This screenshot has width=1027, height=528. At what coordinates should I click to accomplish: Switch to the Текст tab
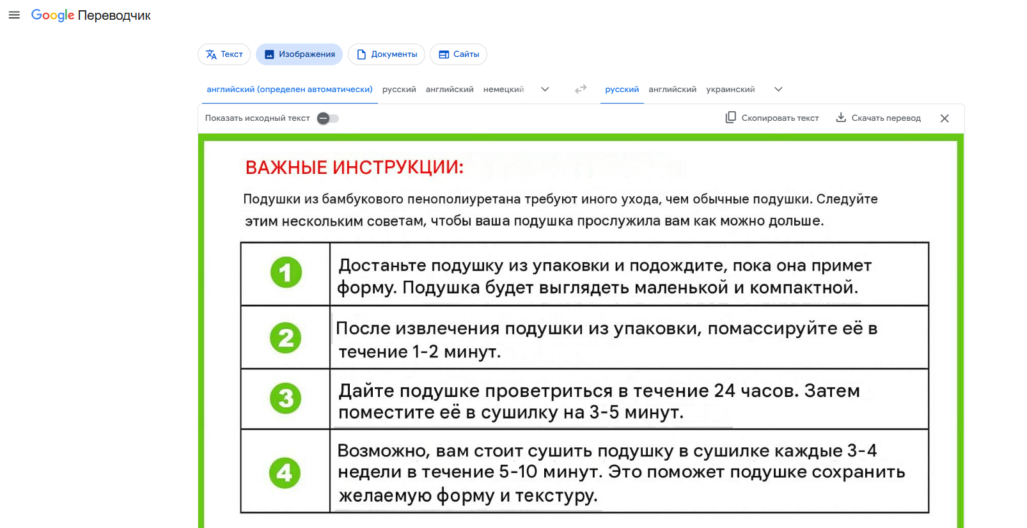pyautogui.click(x=224, y=54)
